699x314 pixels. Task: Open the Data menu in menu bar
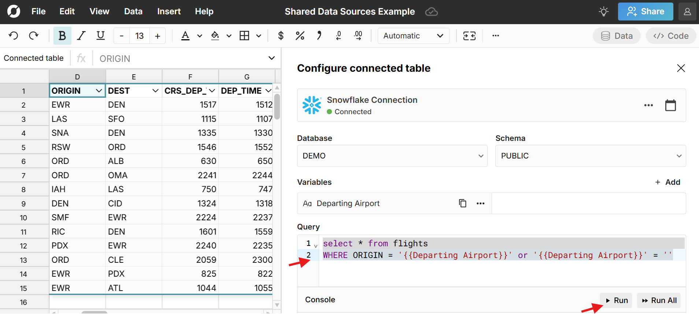tap(133, 12)
